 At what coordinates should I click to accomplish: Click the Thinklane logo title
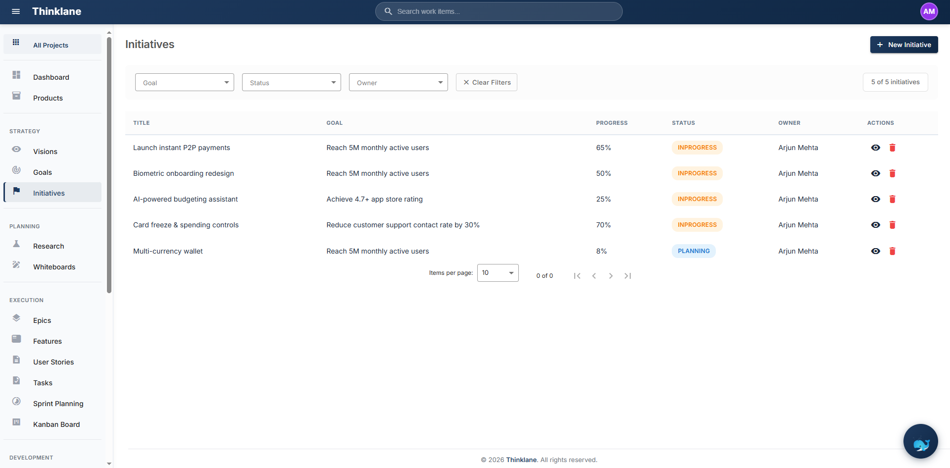coord(56,11)
